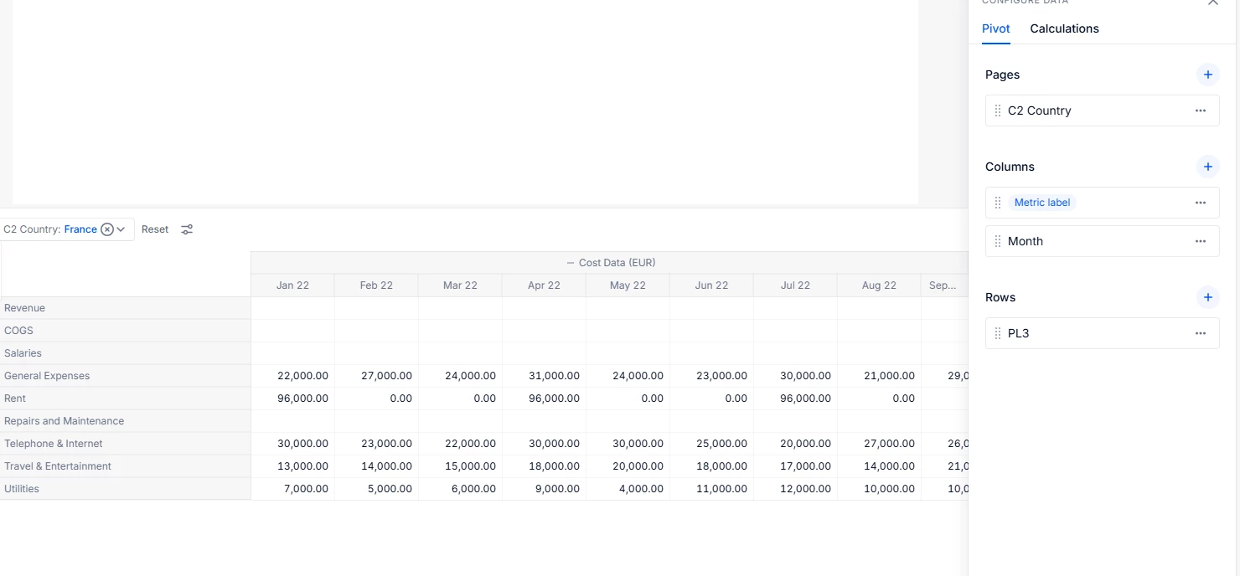Image resolution: width=1240 pixels, height=576 pixels.
Task: Open the ellipsis menu for PL3
Action: [x=1201, y=333]
